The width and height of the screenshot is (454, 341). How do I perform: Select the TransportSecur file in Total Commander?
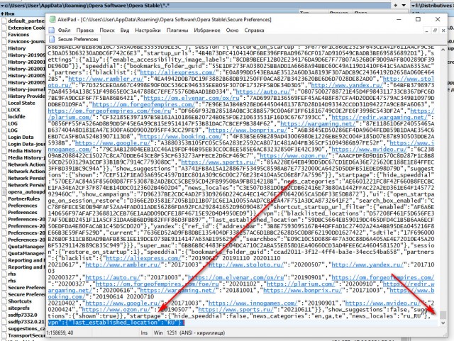(26, 335)
